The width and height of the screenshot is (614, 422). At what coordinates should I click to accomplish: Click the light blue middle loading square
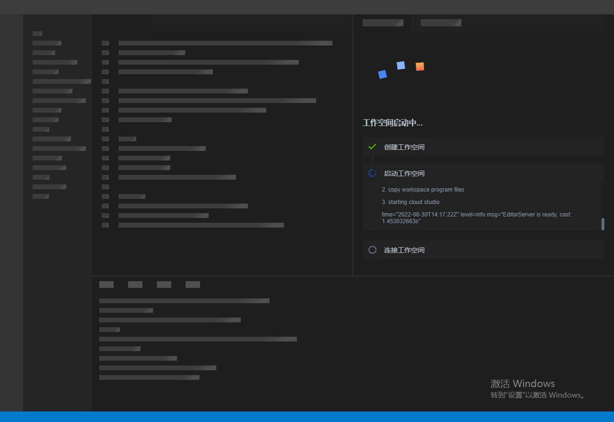pyautogui.click(x=401, y=65)
